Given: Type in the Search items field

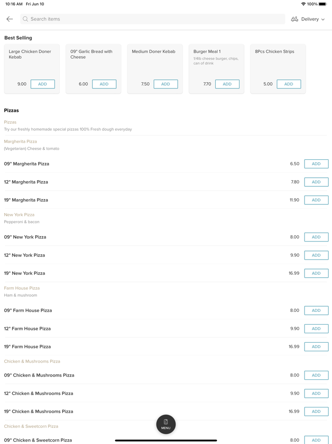Looking at the screenshot, I should pos(152,19).
